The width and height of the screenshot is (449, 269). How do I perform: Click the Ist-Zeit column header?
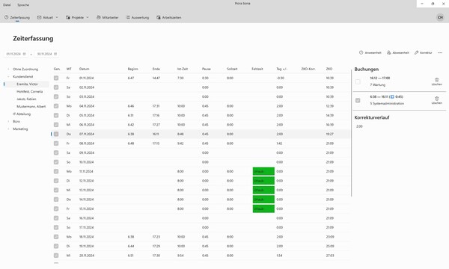point(183,69)
